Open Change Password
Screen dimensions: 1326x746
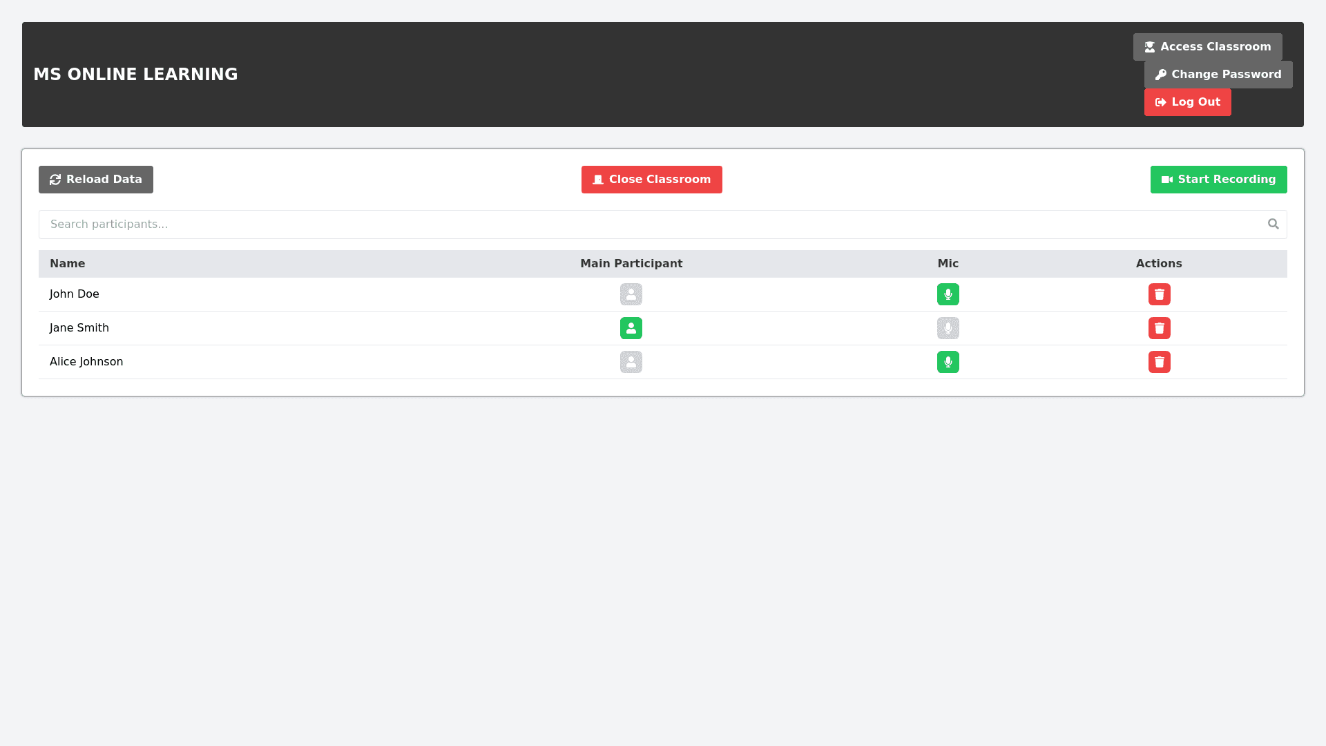point(1218,75)
